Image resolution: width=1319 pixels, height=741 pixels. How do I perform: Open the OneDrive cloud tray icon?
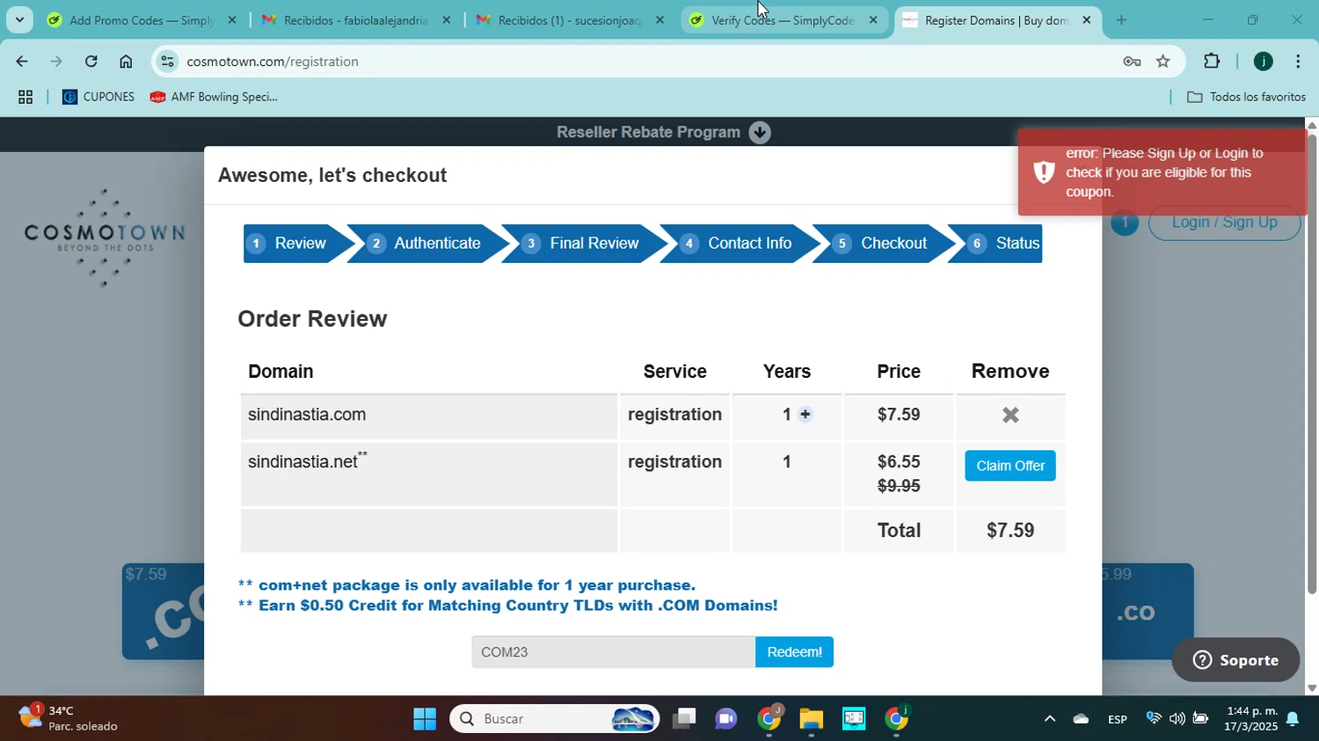(1081, 719)
